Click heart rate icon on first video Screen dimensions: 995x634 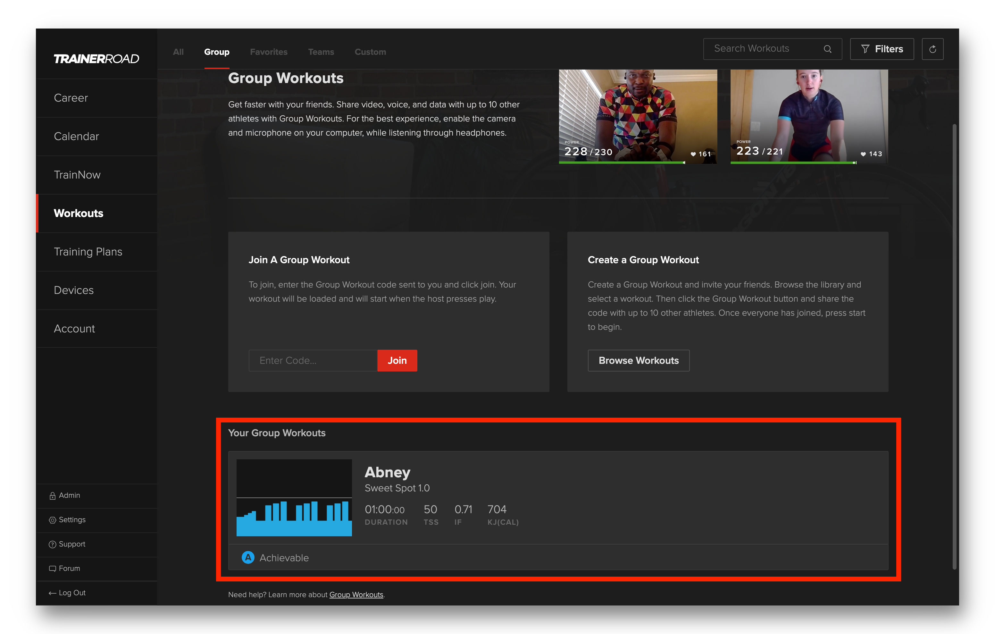(693, 154)
